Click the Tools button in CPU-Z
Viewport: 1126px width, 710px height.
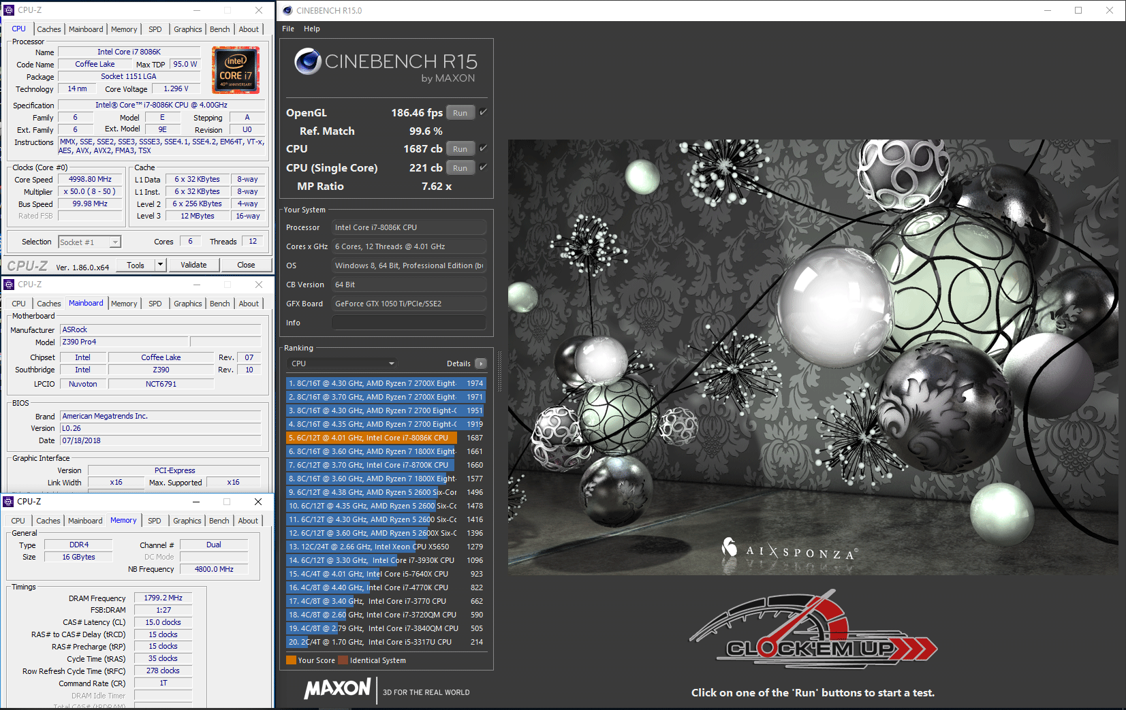136,265
